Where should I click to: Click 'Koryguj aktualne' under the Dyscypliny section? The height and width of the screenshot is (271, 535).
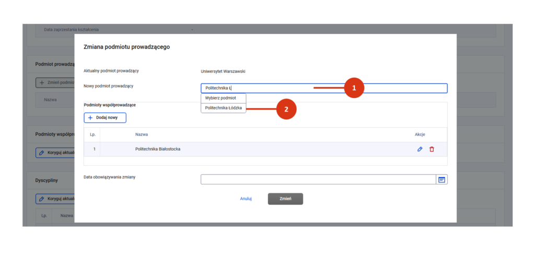click(x=55, y=199)
